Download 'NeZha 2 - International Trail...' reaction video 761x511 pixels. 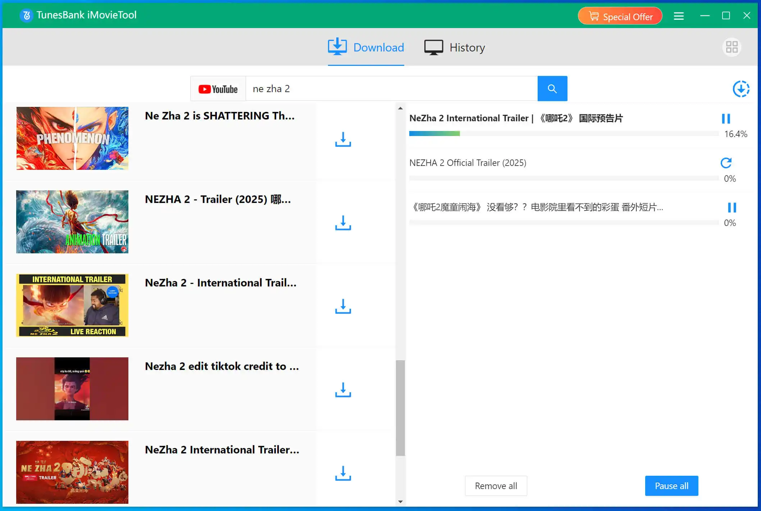click(x=343, y=306)
